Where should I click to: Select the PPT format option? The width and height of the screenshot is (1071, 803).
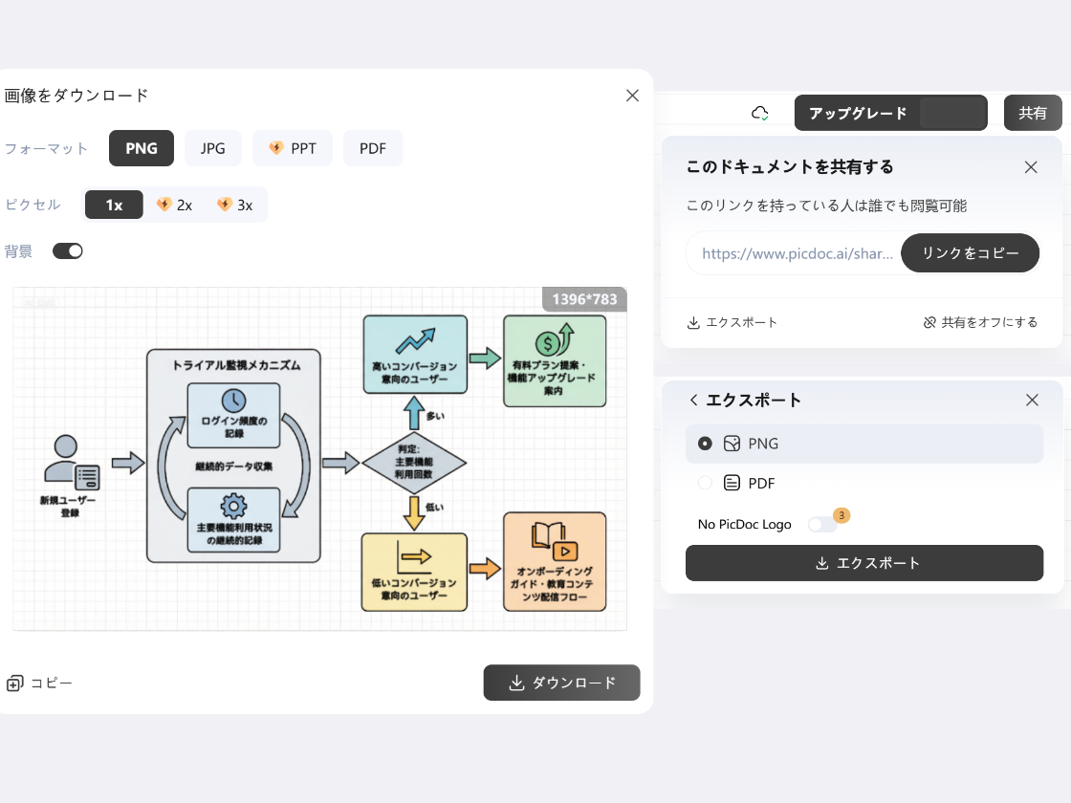[293, 147]
